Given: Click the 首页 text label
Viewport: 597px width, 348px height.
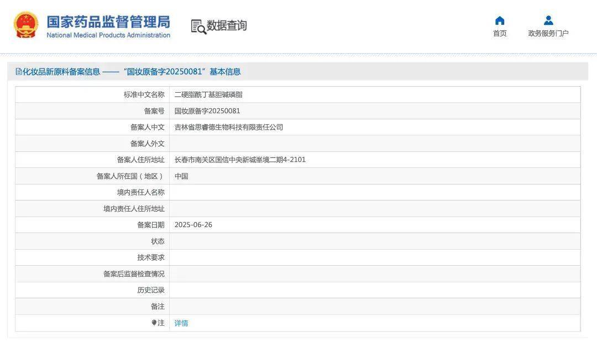Looking at the screenshot, I should [500, 34].
